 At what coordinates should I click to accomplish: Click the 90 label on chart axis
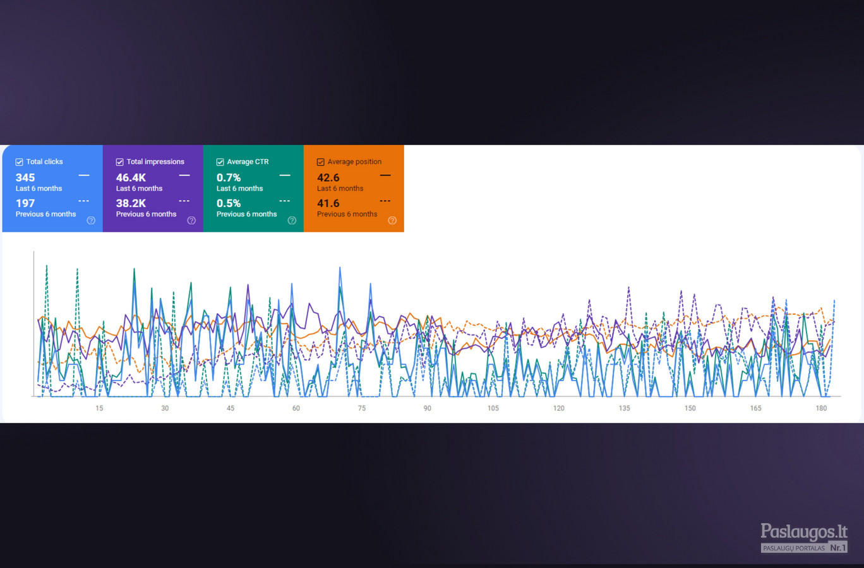point(428,408)
